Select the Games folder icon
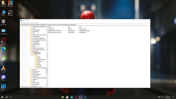Screen dimensions: 176x99 pyautogui.click(x=36, y=63)
